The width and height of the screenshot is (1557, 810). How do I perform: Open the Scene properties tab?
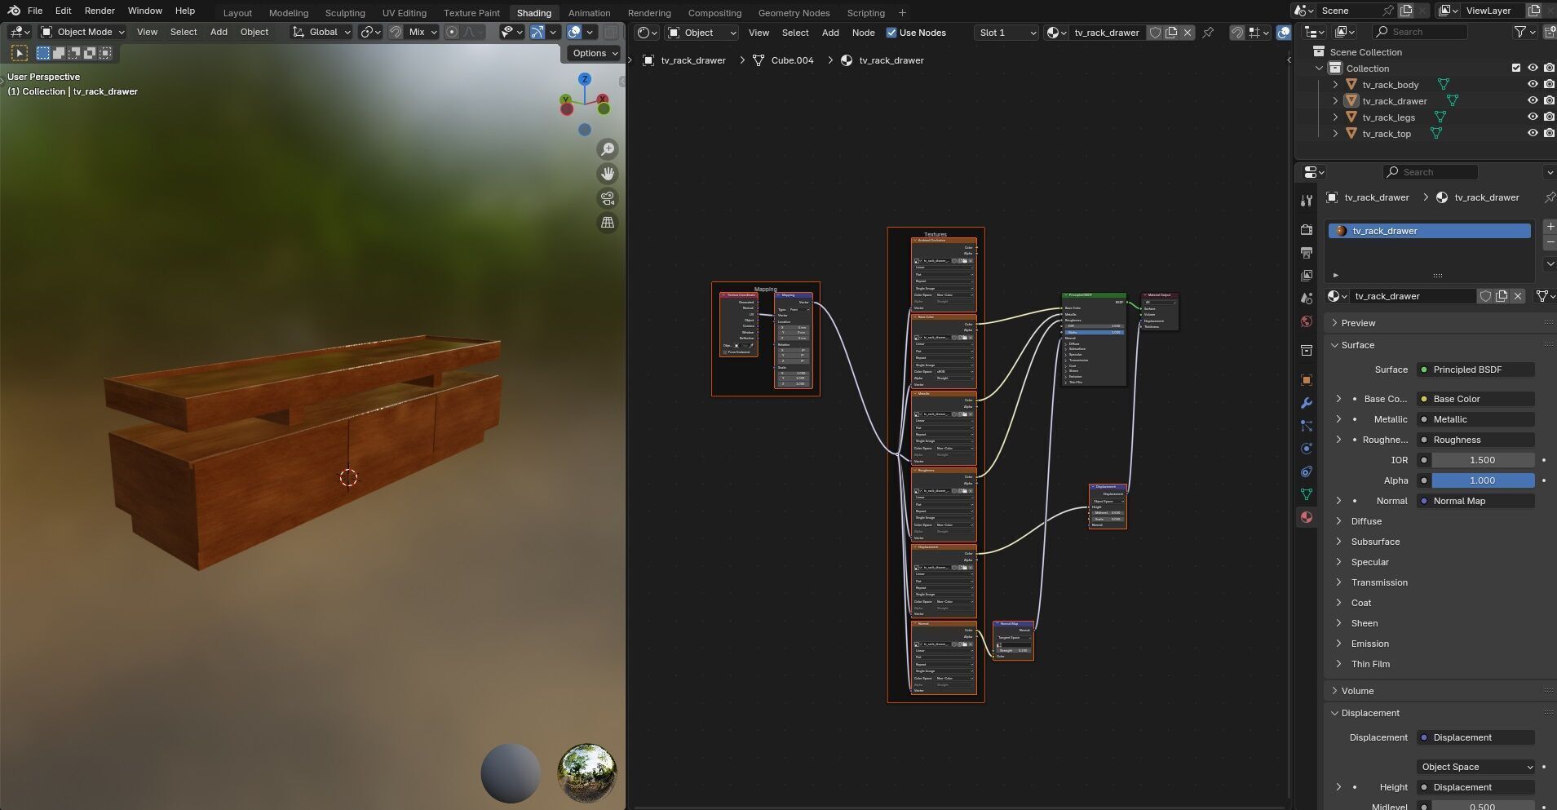tap(1307, 299)
